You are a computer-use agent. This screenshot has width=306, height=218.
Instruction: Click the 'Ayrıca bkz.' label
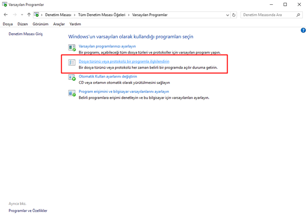[x=17, y=204]
